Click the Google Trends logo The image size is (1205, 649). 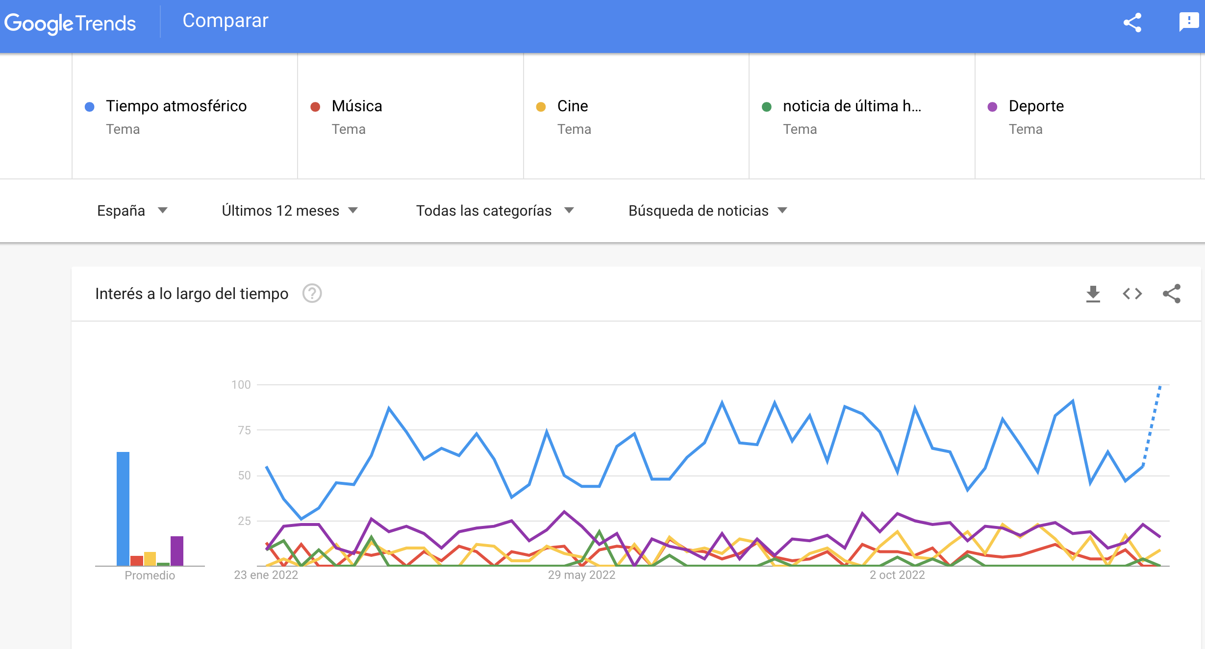pyautogui.click(x=70, y=23)
